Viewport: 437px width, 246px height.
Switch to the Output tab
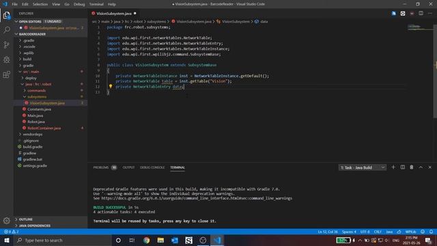[129, 167]
